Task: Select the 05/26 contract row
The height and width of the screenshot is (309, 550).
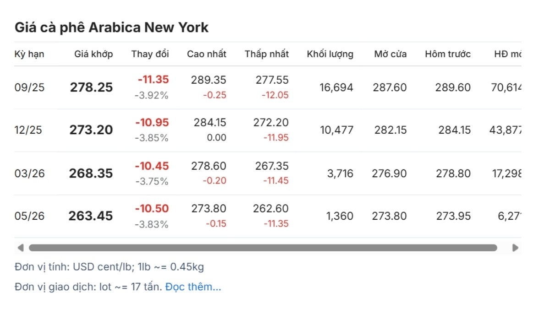Action: [268, 216]
